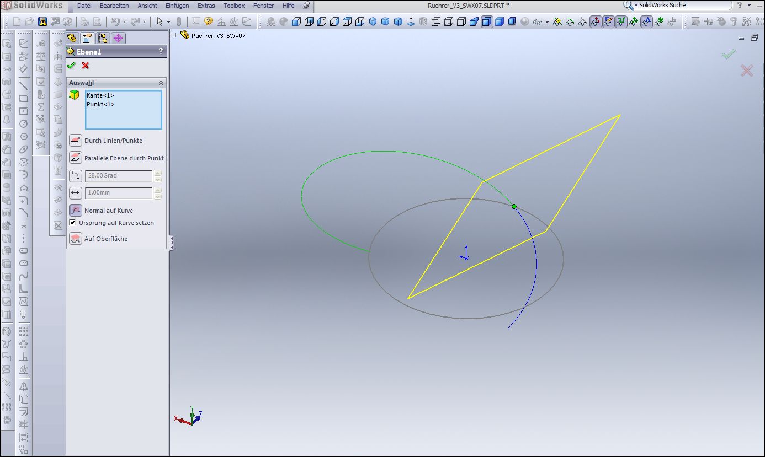Select the Polygon sketch tool
The width and height of the screenshot is (765, 457).
pyautogui.click(x=24, y=136)
